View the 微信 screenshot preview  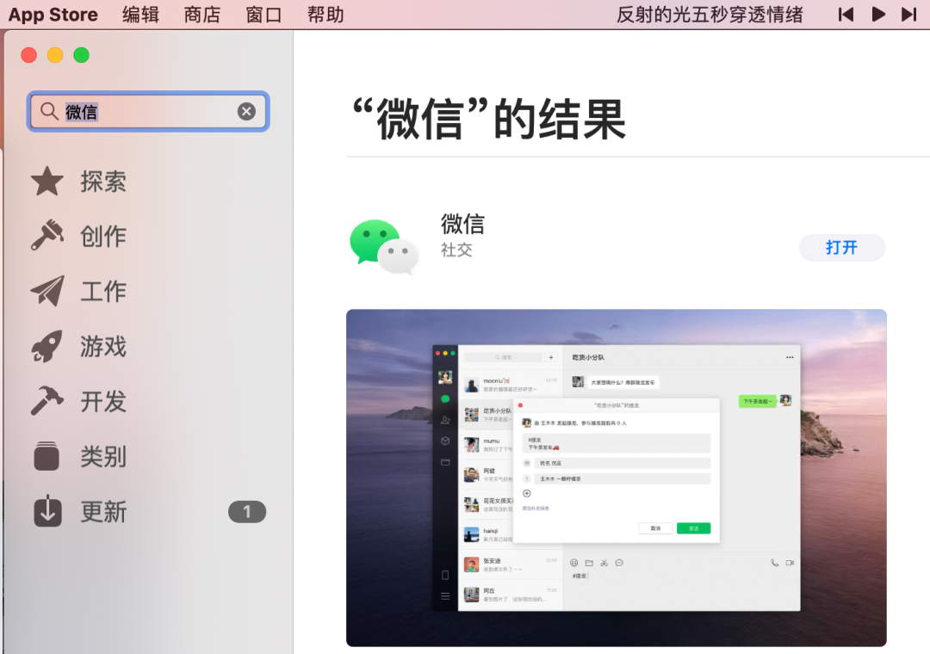(617, 478)
